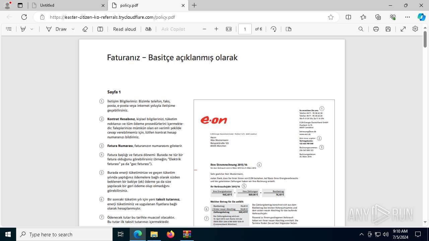Open Settings and more menu
Viewport: 429px width, 241px height.
(x=408, y=17)
